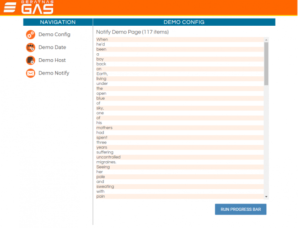Click the Demo Date calendar icon
Viewport: 298px width, 228px height.
(x=30, y=47)
